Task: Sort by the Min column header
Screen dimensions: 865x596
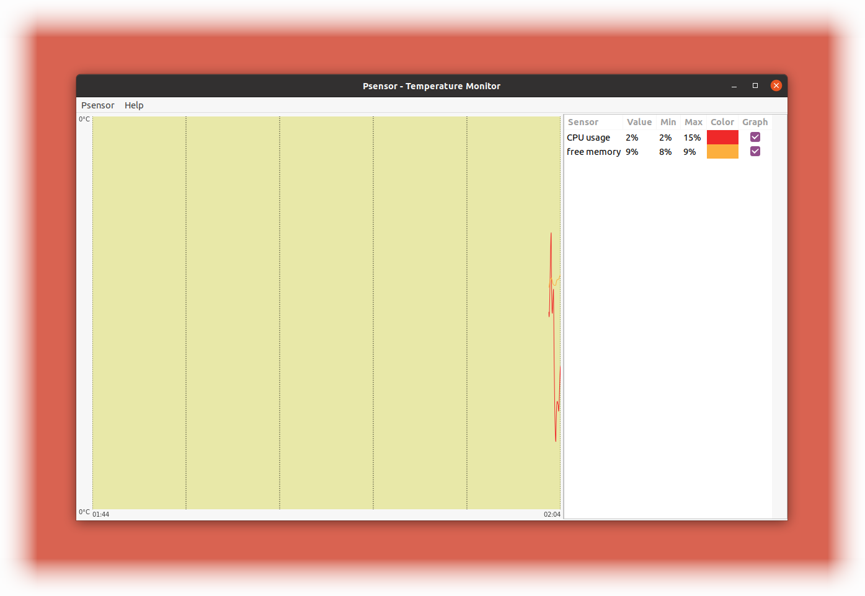Action: pyautogui.click(x=668, y=122)
